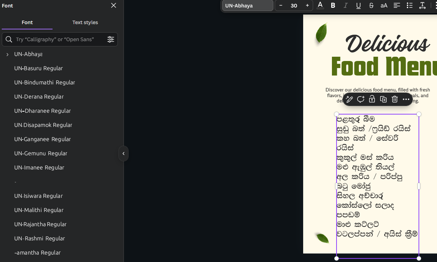Grab the text box top-right handle

(419, 114)
